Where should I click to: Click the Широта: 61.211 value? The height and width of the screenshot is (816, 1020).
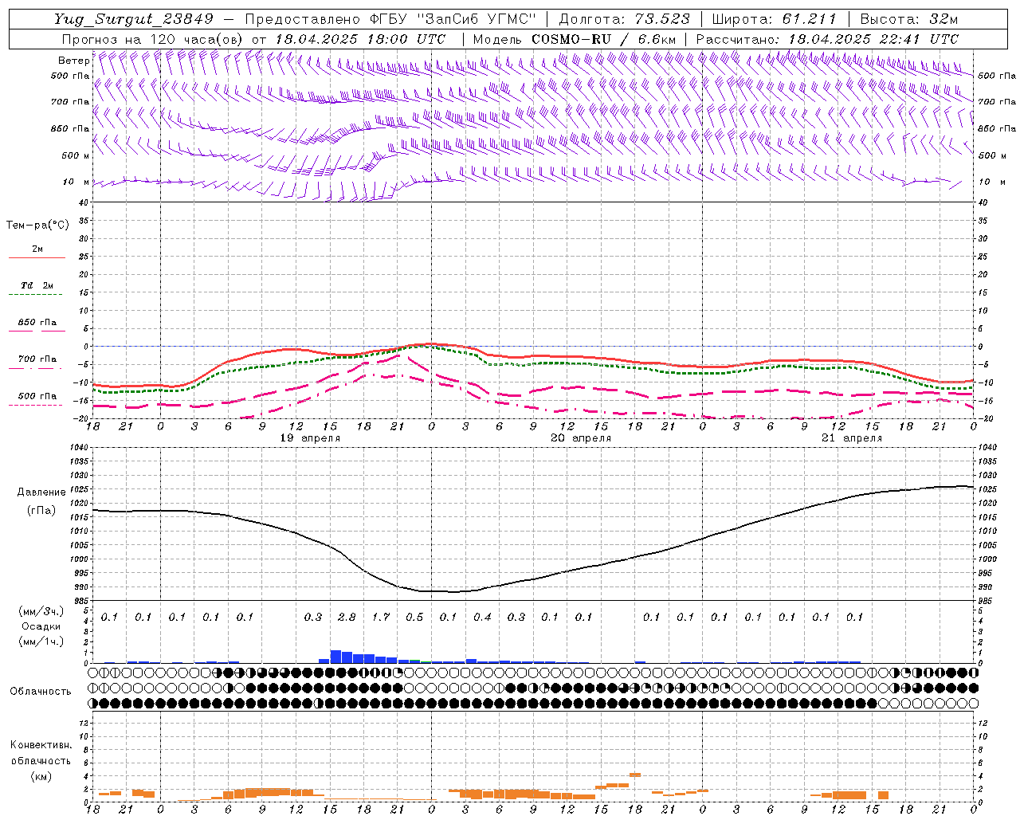[774, 19]
